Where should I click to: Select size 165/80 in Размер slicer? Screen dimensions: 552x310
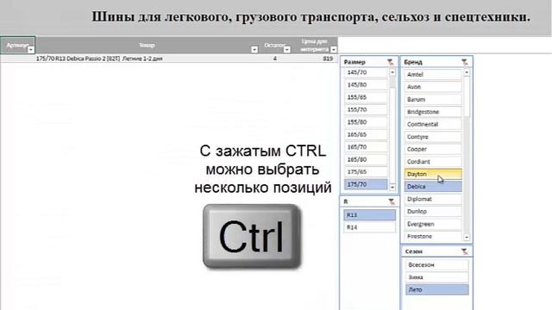[366, 159]
